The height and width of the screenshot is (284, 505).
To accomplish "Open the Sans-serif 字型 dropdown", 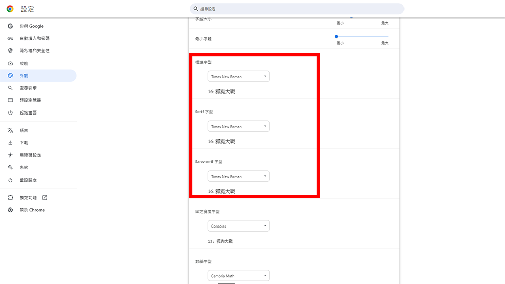I will pos(238,177).
